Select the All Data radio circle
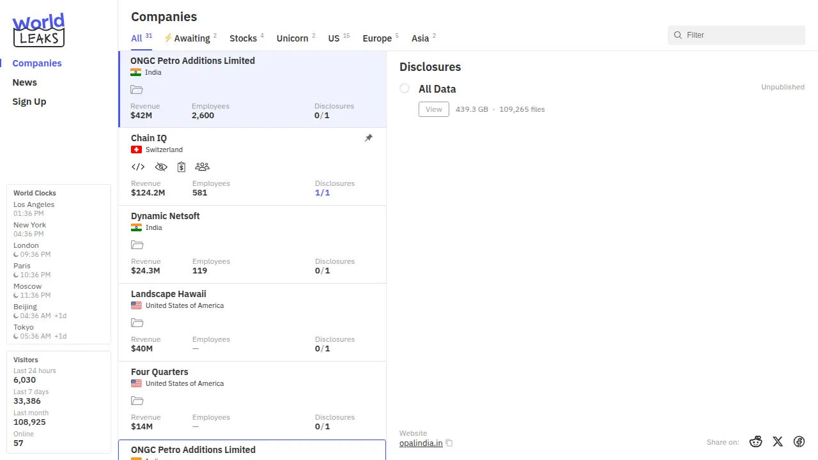This screenshot has height=460, width=818. (x=405, y=88)
